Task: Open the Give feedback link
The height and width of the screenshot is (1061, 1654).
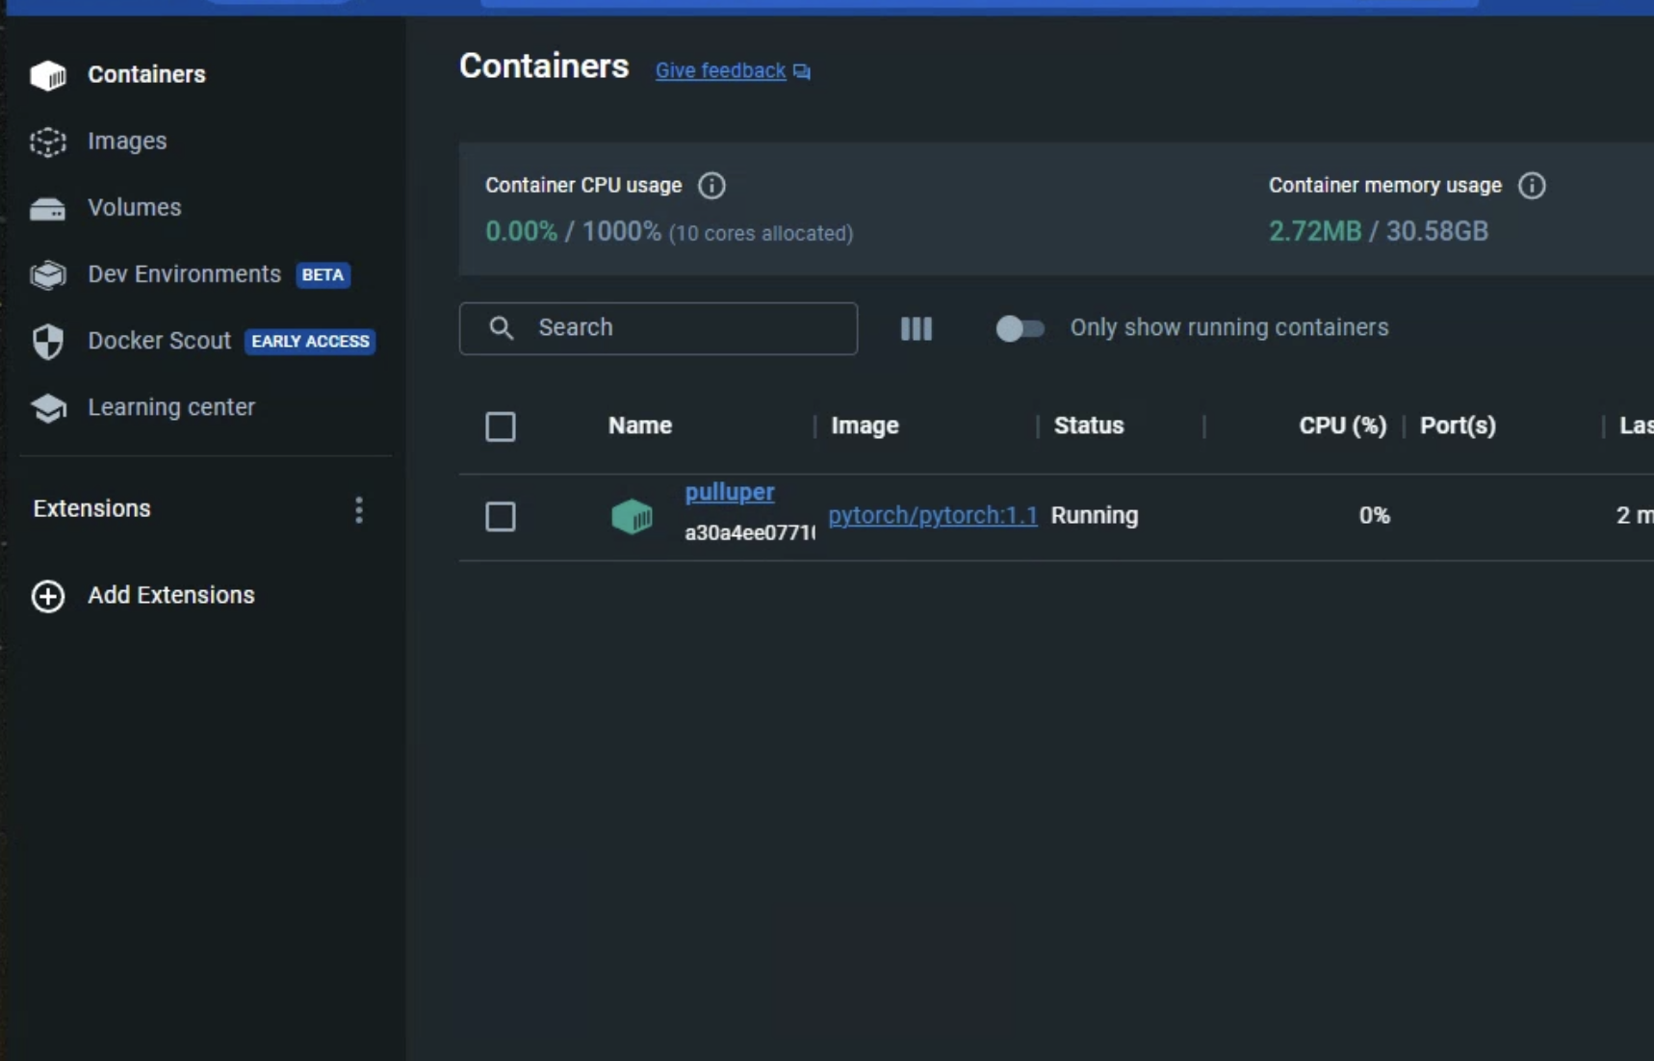Action: [x=720, y=70]
